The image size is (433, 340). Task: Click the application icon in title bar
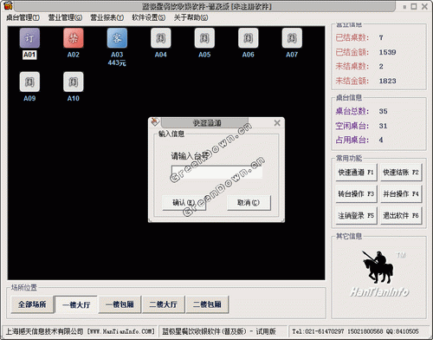tap(9, 6)
